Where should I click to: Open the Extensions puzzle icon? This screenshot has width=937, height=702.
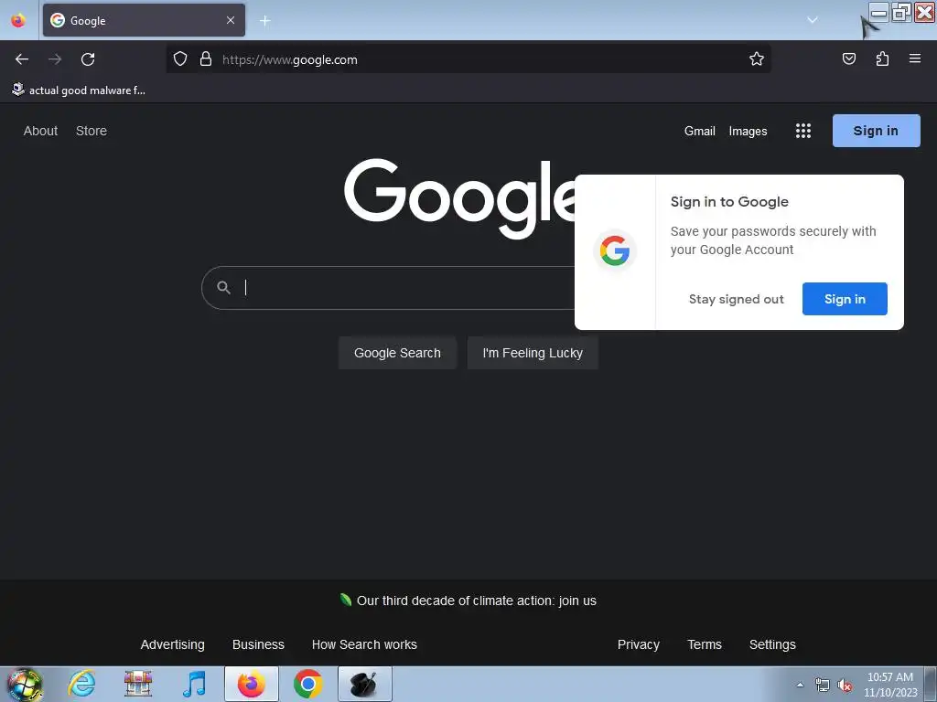(882, 58)
